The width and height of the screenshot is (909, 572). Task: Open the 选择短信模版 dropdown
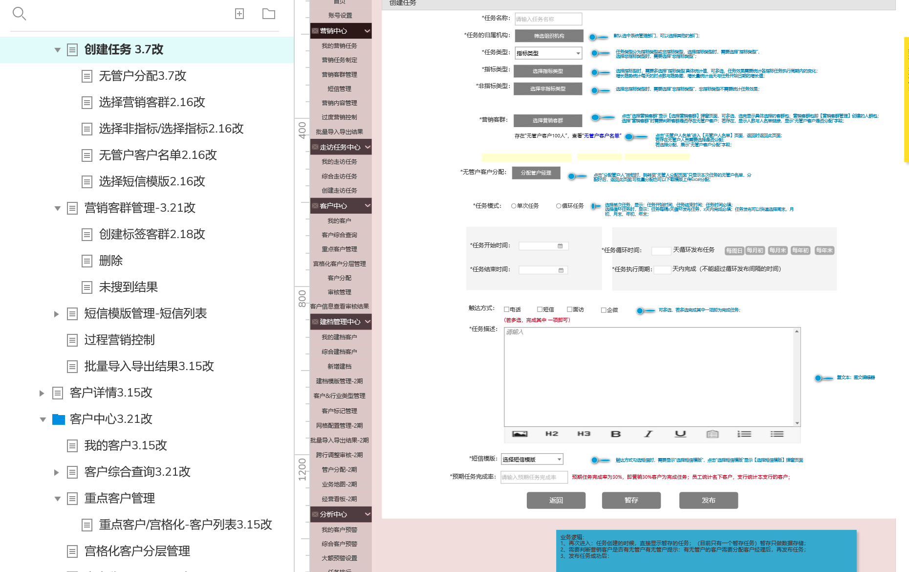[532, 459]
